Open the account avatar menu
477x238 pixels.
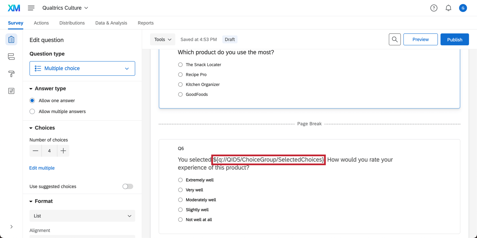[463, 8]
